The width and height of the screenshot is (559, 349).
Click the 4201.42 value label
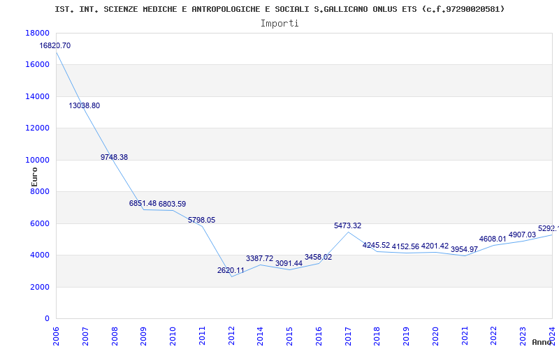click(x=435, y=246)
